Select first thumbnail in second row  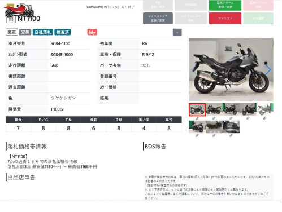tap(197, 127)
